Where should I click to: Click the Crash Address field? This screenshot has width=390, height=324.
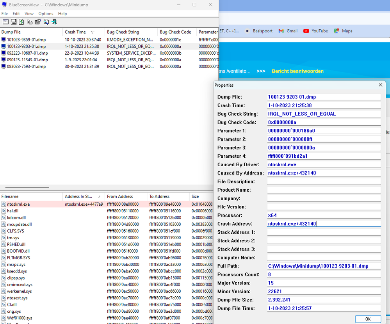click(x=324, y=224)
